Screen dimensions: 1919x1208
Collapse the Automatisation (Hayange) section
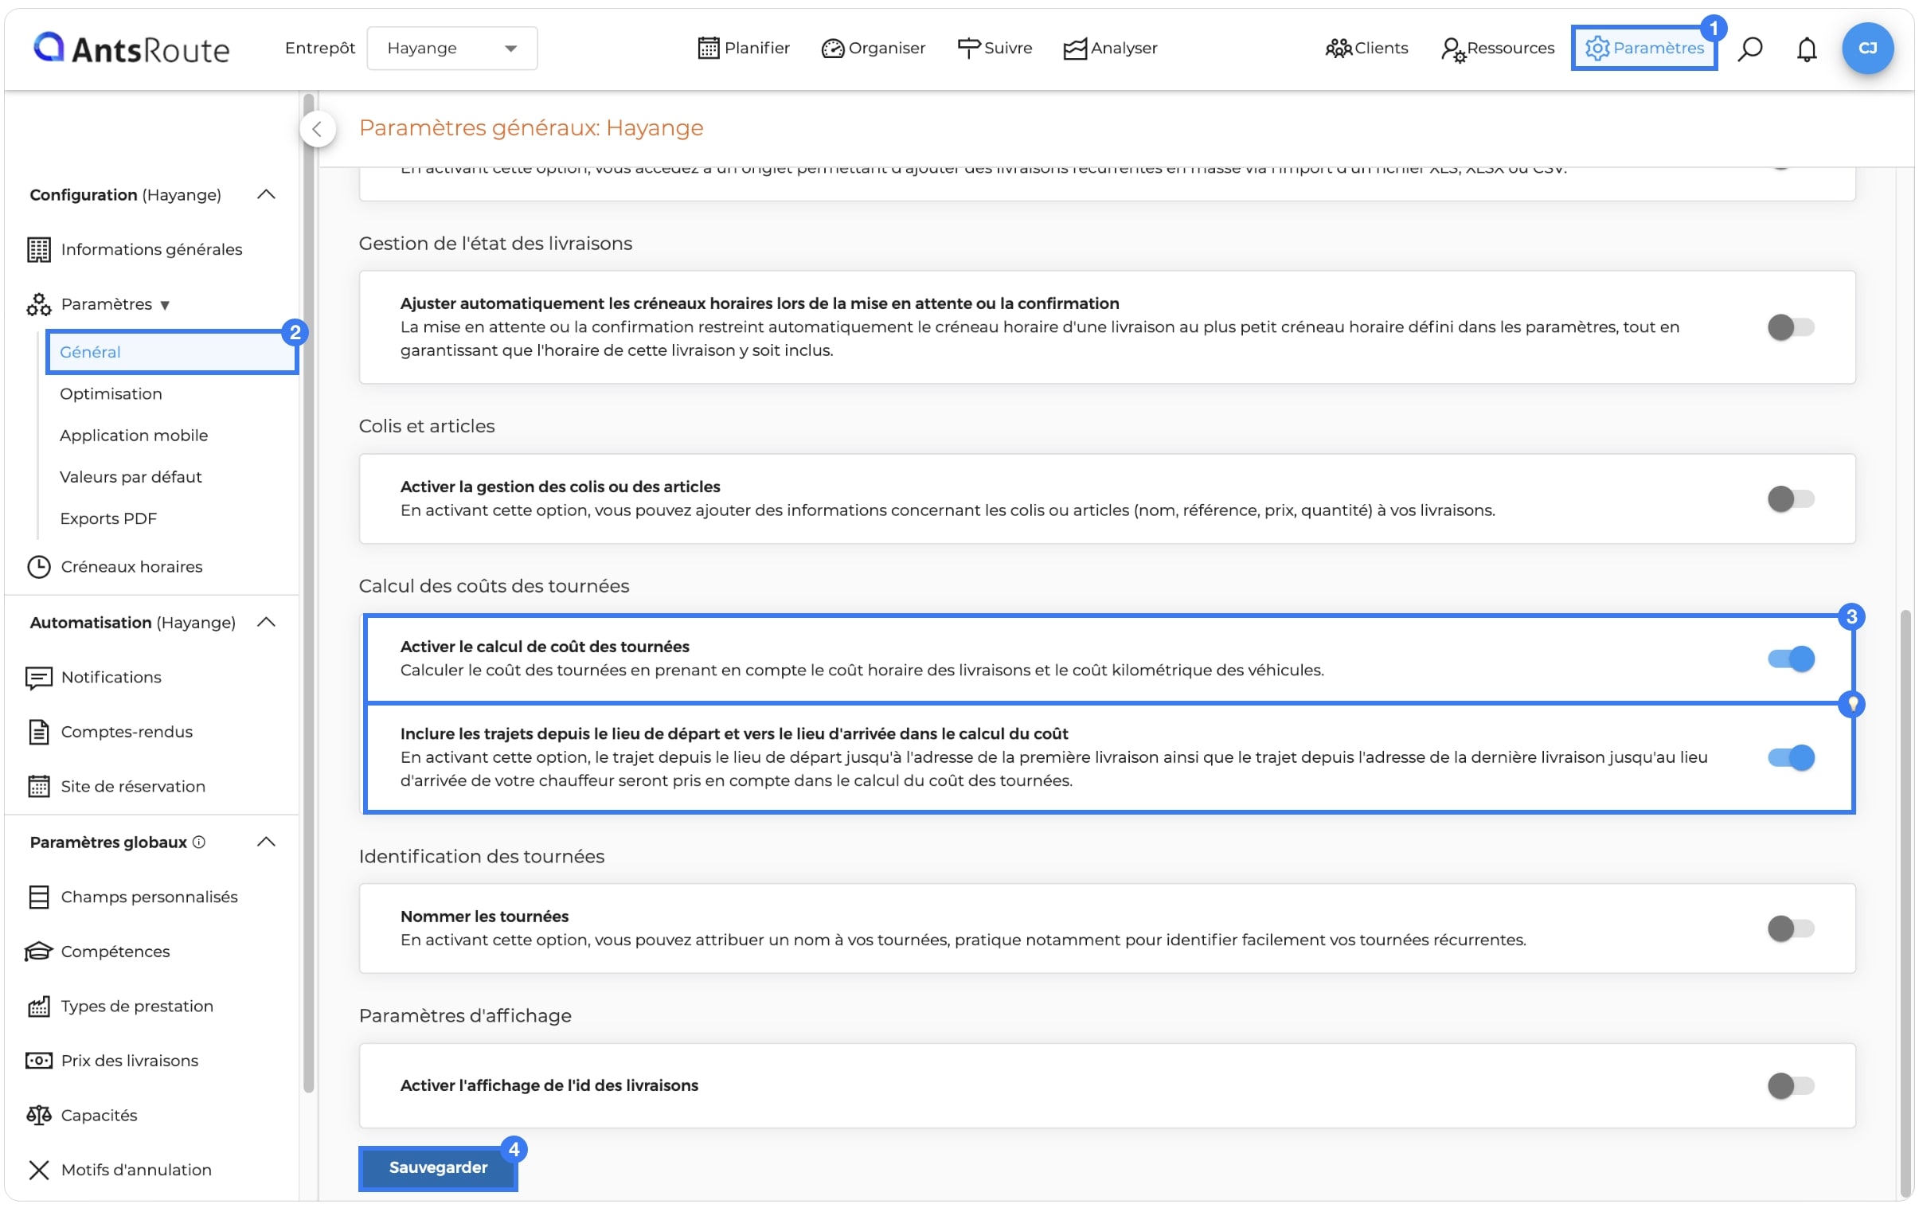point(266,623)
